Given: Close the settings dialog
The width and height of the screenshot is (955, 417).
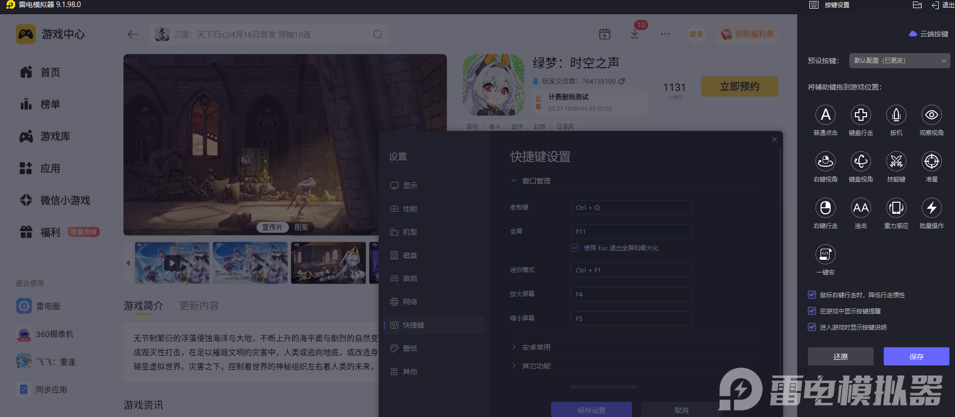Looking at the screenshot, I should [x=775, y=140].
